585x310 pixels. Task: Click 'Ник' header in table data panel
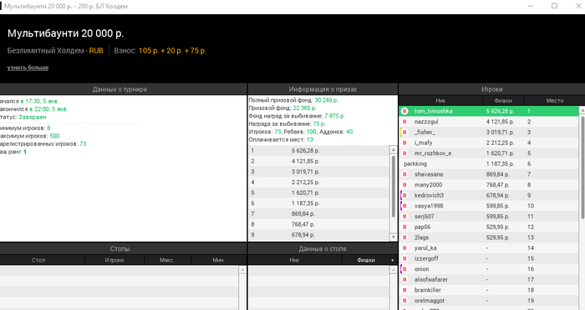295,260
